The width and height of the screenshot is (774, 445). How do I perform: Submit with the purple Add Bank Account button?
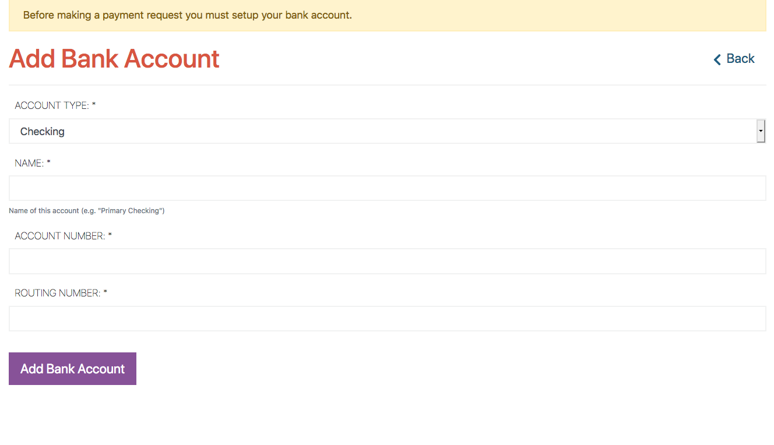coord(72,369)
